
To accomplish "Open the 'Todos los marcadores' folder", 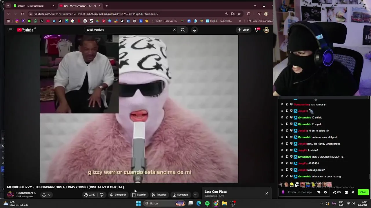I will [260, 21].
